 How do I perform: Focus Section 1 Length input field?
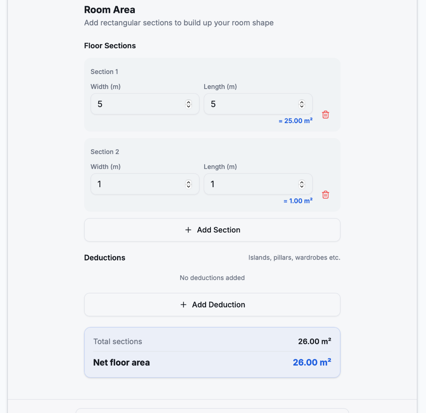(x=258, y=104)
